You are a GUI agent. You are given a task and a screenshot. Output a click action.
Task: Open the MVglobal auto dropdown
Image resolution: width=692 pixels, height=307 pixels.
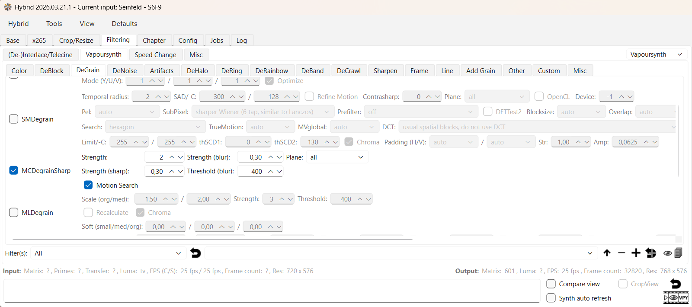[354, 127]
